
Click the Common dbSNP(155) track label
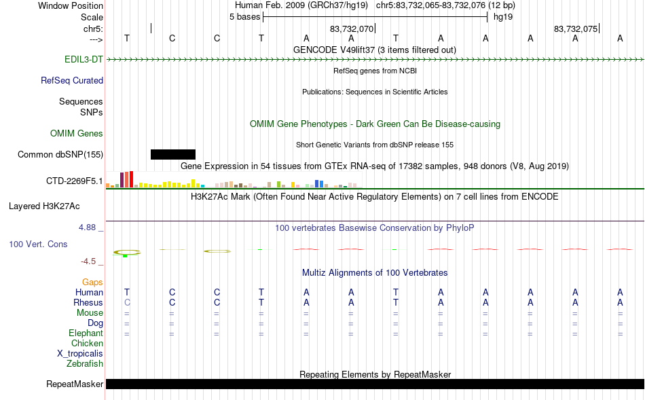(x=60, y=154)
